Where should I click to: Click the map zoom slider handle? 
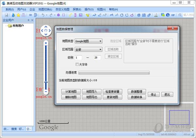tap(46, 82)
